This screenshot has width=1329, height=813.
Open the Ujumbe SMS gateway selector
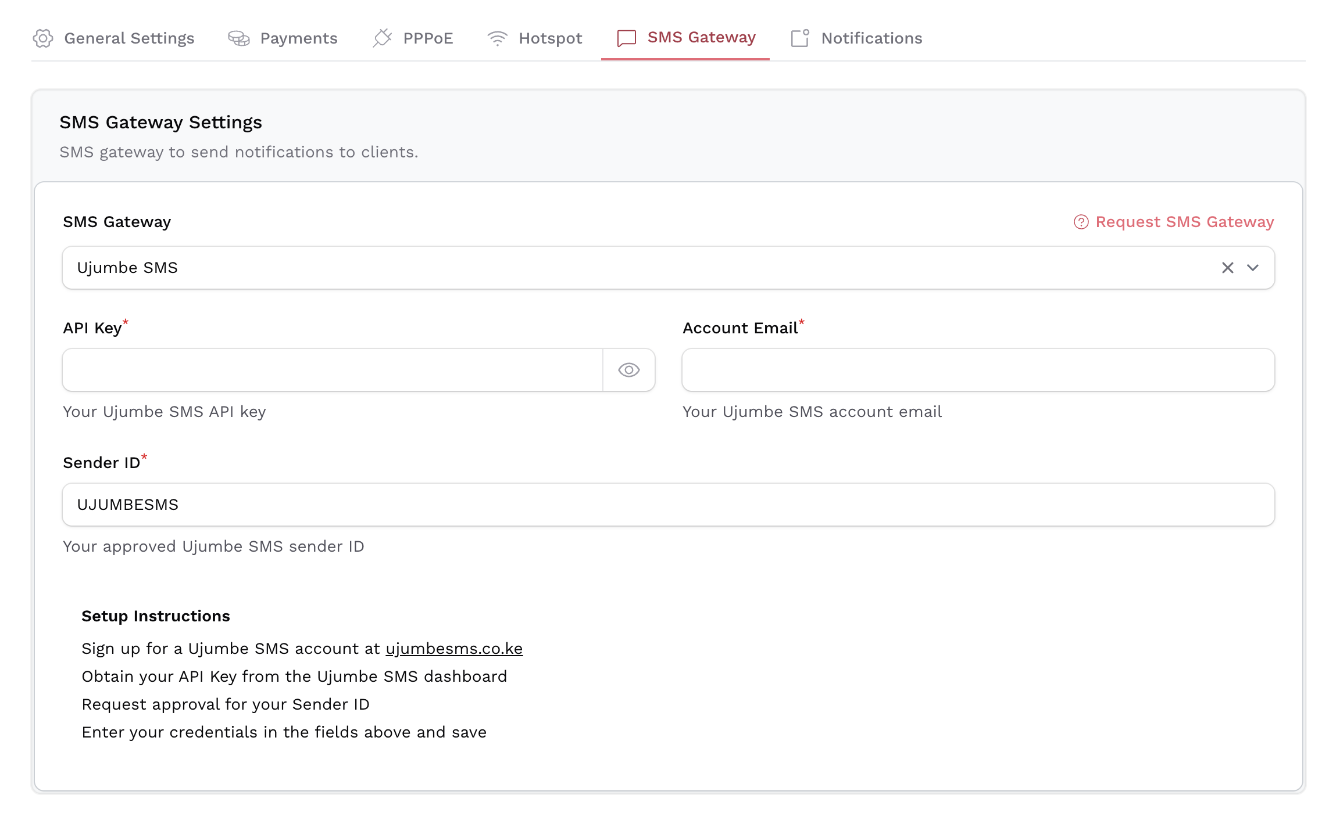point(581,268)
